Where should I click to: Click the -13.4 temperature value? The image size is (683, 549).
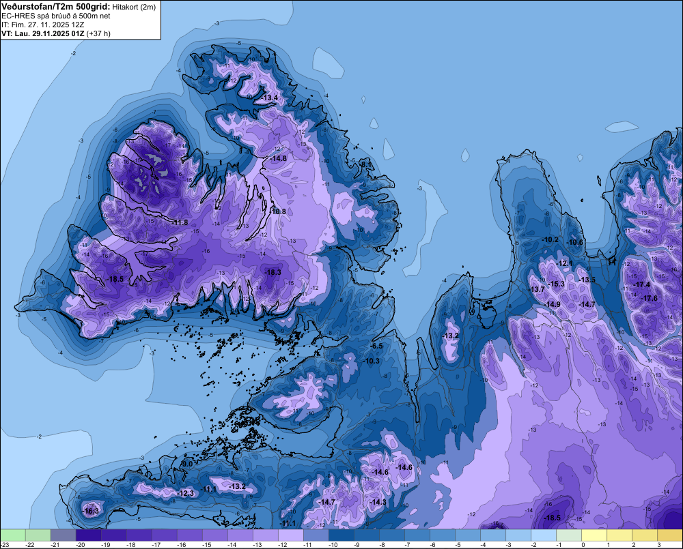coord(270,98)
